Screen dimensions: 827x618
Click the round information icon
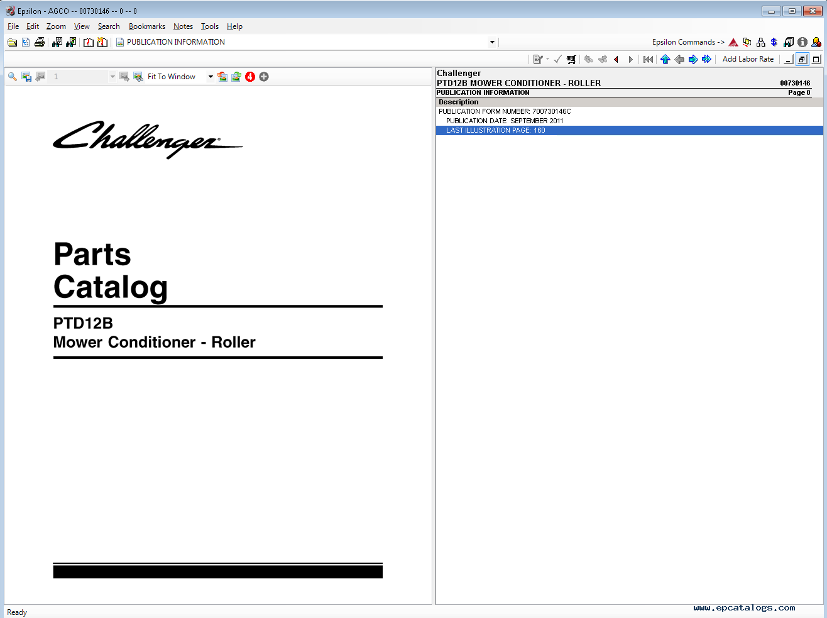pos(802,42)
